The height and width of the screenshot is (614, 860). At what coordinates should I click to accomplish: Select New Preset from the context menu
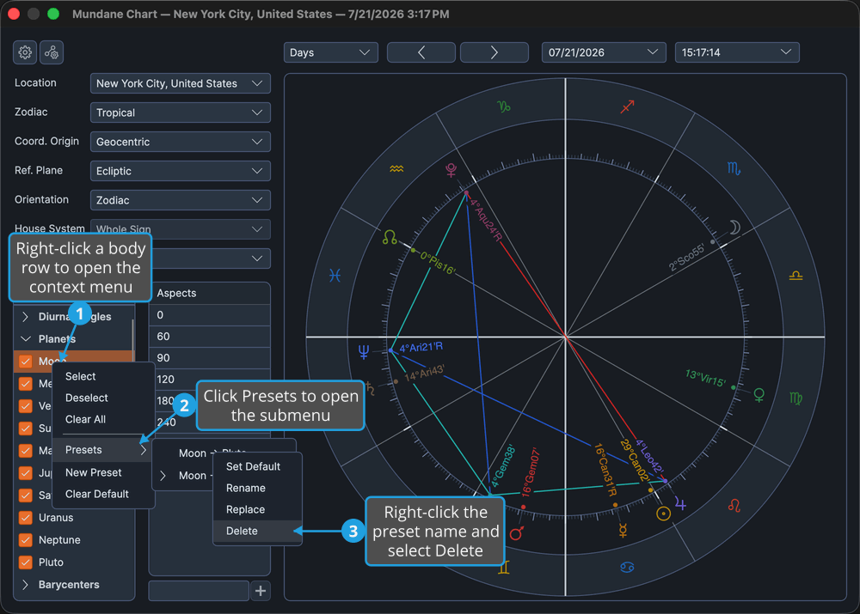(93, 472)
